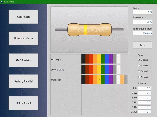
Task: Pick yellow for Second Digit
Action: [99, 69]
